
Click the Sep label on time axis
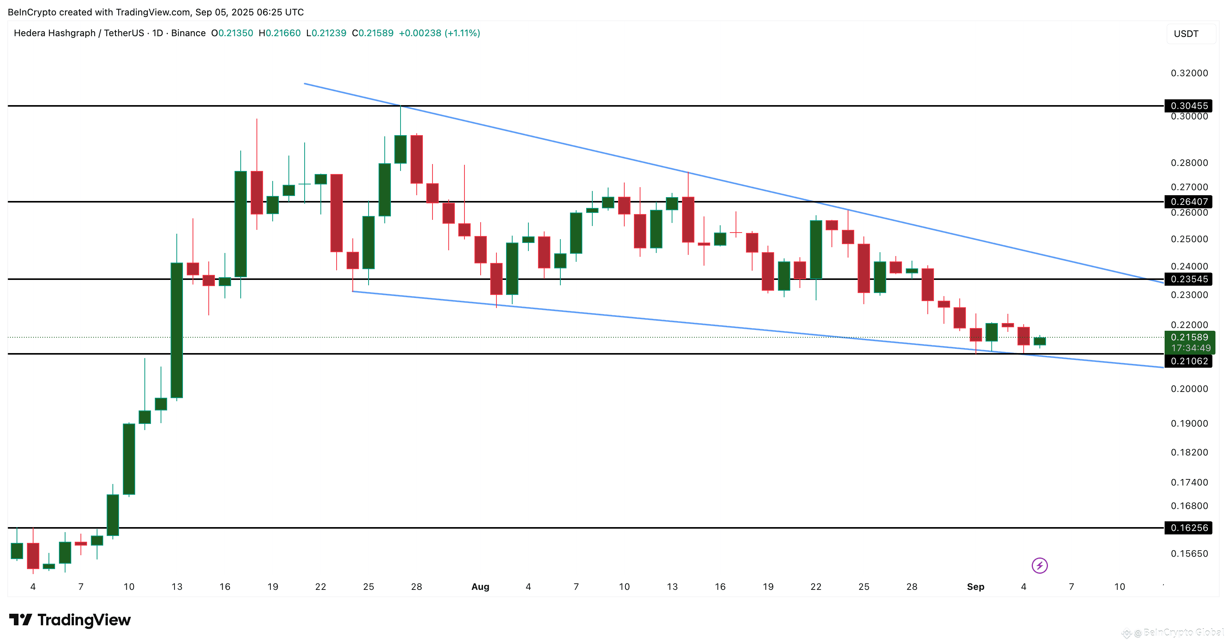point(975,587)
